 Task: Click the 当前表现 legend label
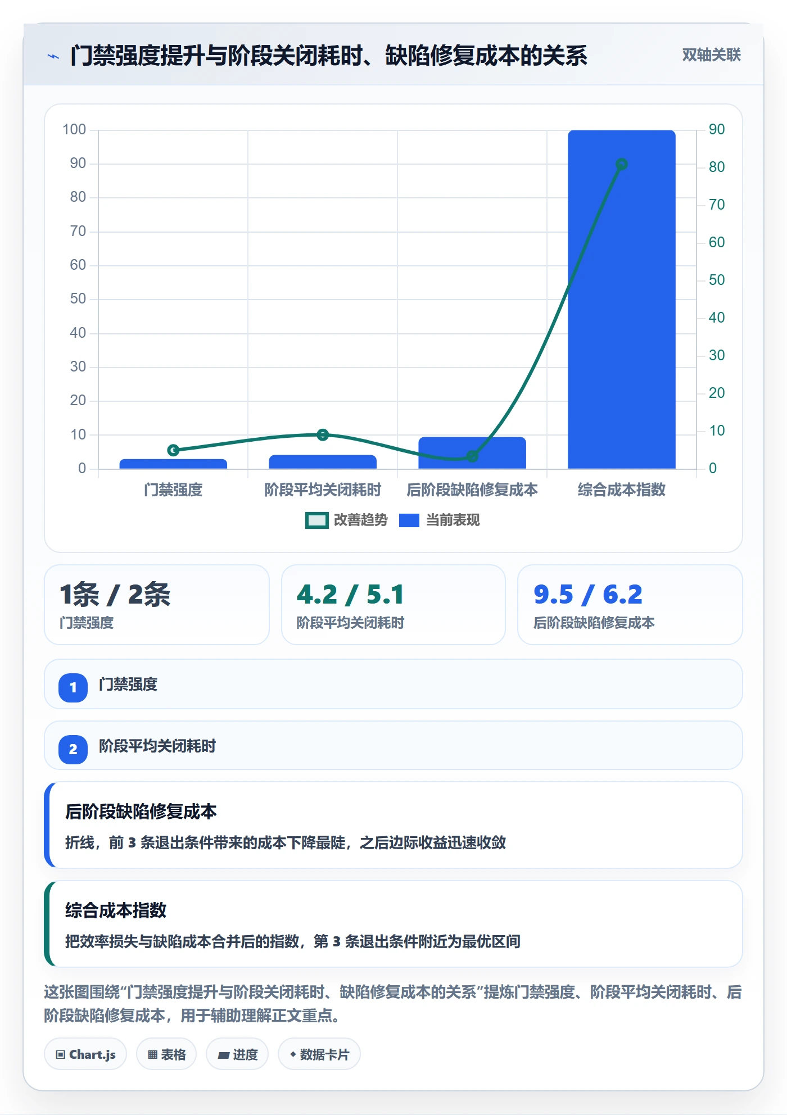coord(453,520)
